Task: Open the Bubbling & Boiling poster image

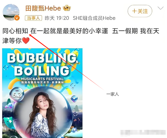Action: (x=42, y=93)
